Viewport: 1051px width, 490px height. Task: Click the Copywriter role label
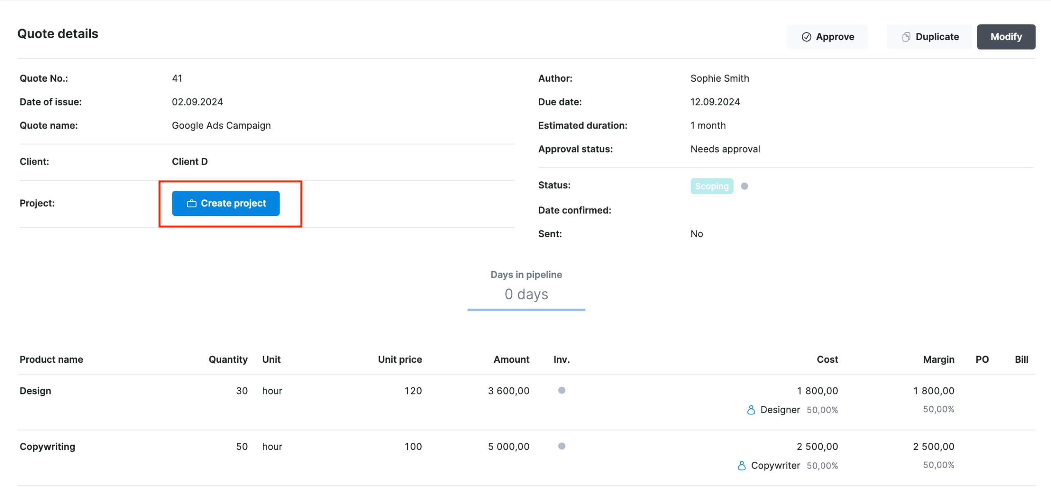[775, 465]
